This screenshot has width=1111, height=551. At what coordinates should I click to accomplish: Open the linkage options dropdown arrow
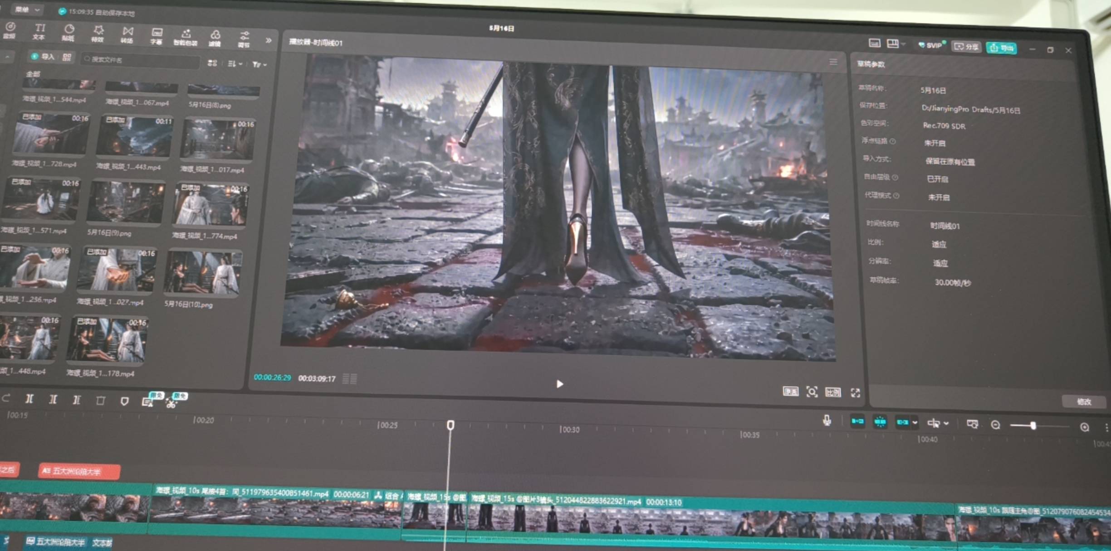915,423
